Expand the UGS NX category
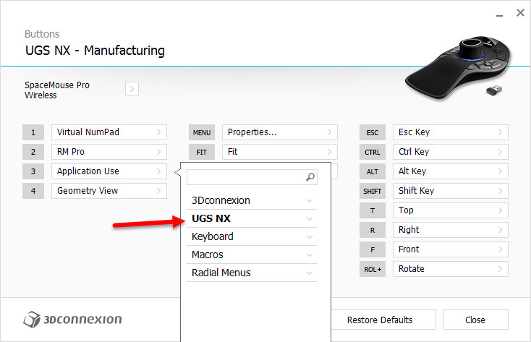 coord(252,218)
